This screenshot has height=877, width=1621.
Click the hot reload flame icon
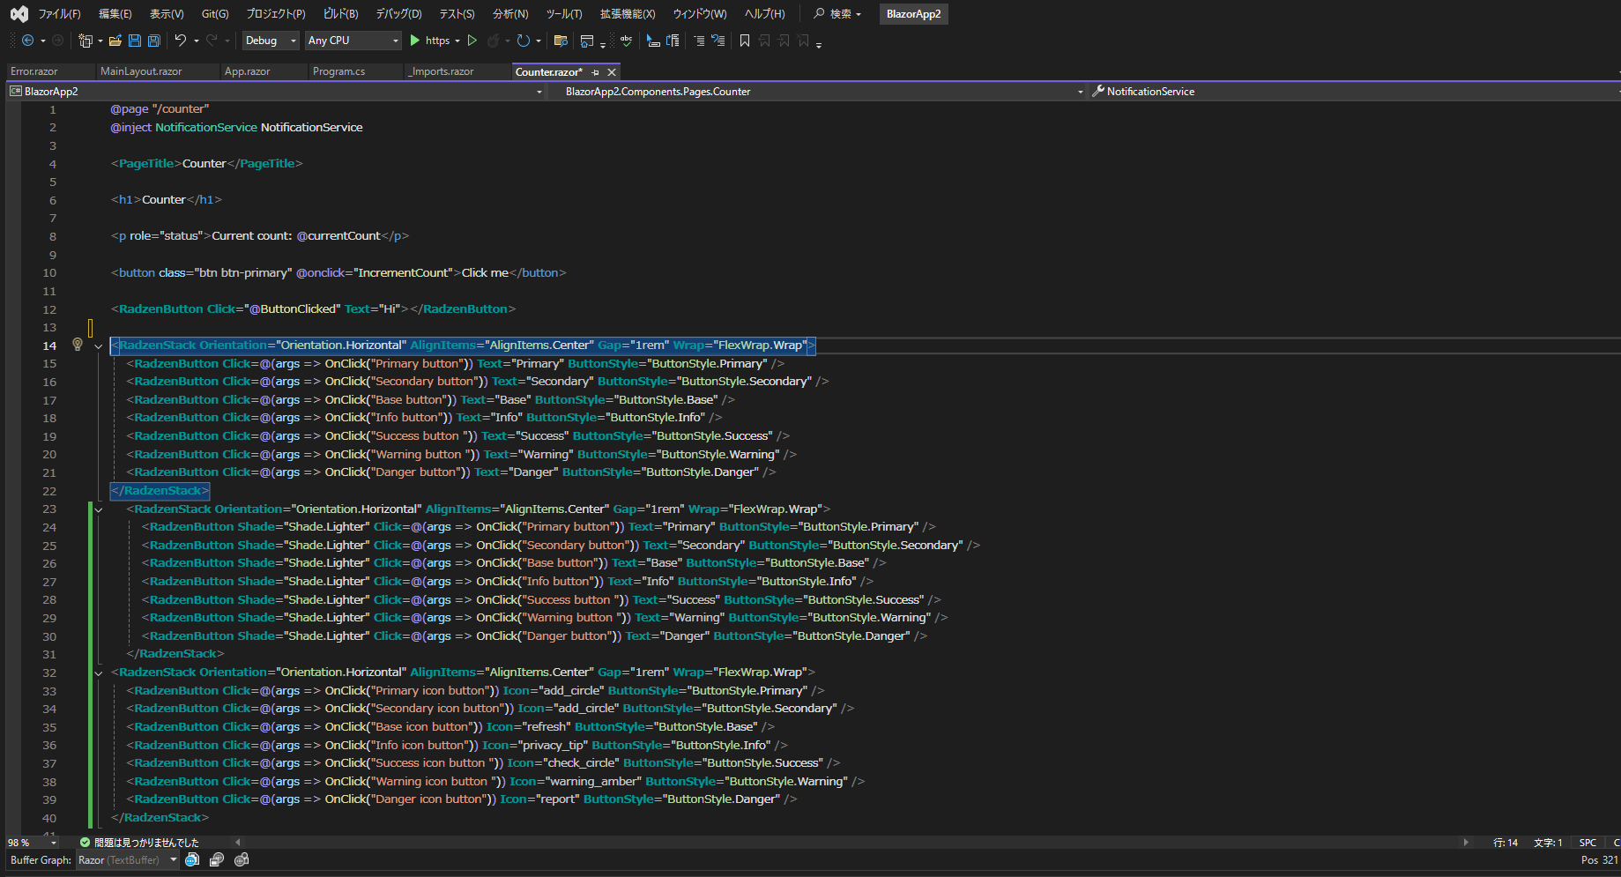[493, 41]
